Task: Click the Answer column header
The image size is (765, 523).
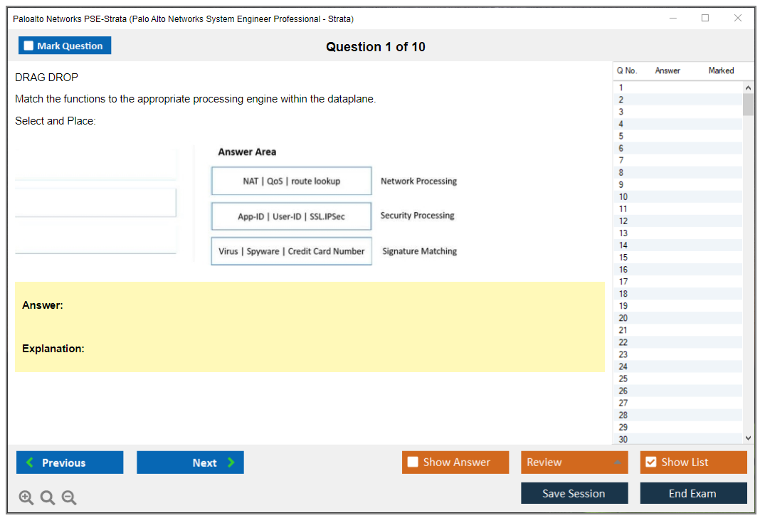Action: pyautogui.click(x=668, y=70)
